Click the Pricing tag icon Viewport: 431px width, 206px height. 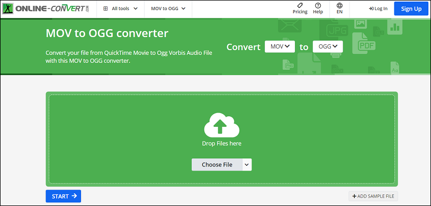[x=300, y=5]
